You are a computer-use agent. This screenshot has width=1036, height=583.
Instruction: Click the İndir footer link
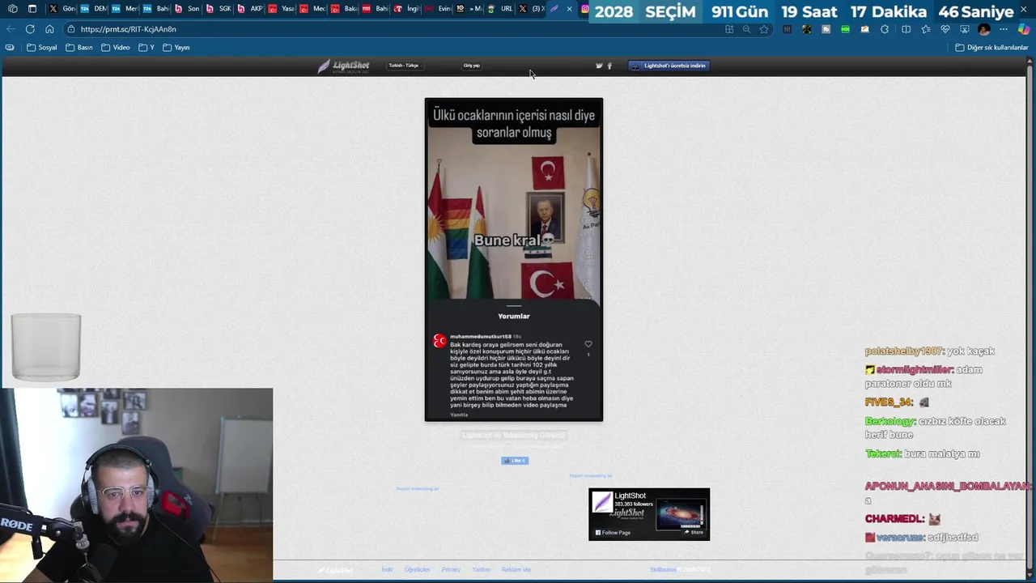click(387, 569)
